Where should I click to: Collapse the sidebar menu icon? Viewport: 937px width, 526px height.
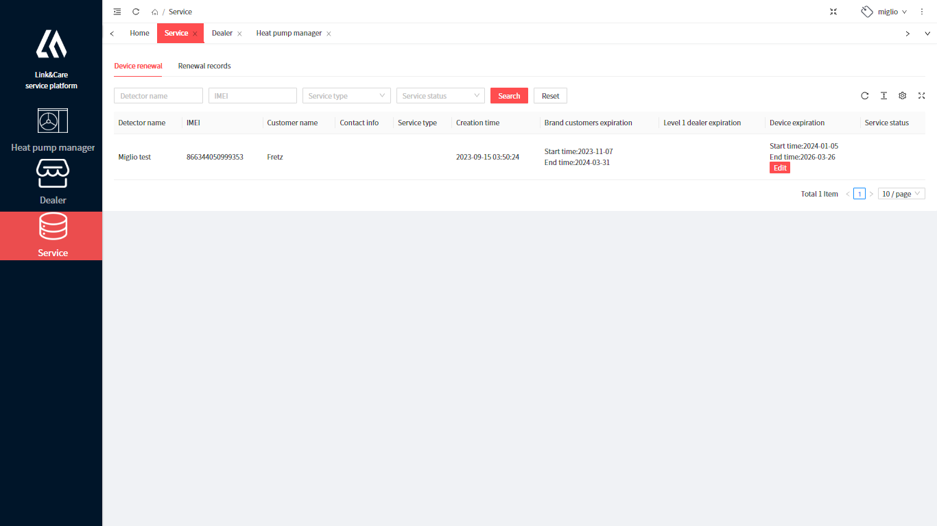(x=117, y=12)
